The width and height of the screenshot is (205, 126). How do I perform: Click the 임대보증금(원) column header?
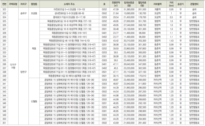(x=129, y=4)
